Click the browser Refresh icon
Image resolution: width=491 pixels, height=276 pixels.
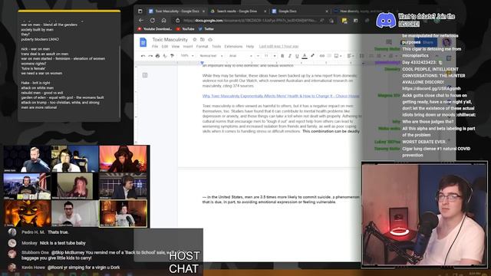tap(153, 21)
